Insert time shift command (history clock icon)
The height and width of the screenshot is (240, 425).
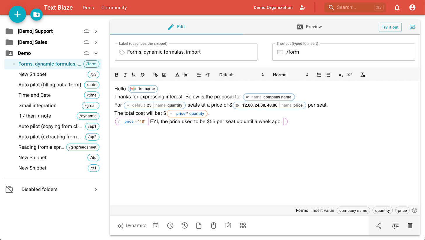(184, 225)
